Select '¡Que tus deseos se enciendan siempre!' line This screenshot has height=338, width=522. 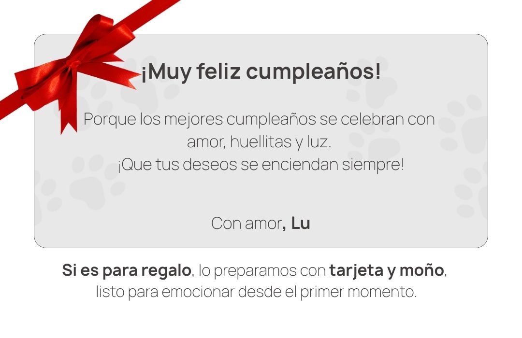[x=261, y=164]
